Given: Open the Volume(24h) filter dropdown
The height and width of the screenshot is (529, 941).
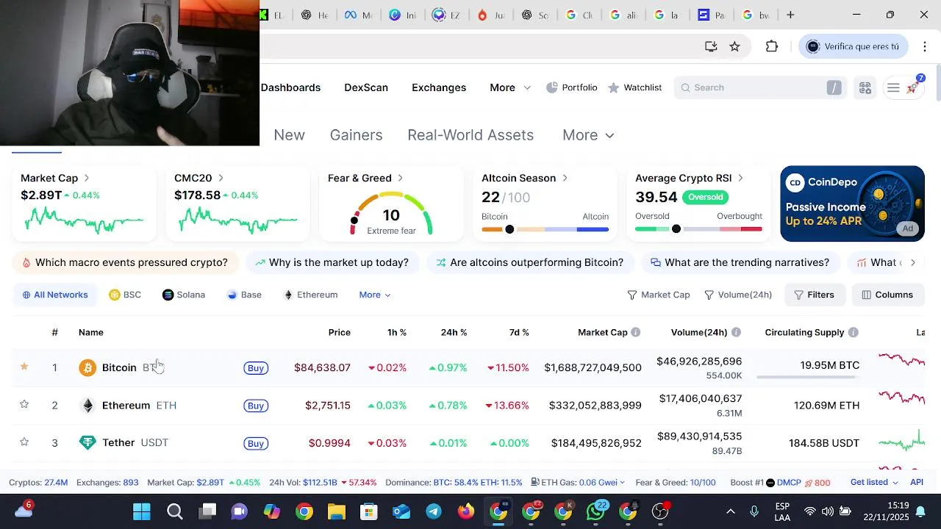Looking at the screenshot, I should [737, 295].
